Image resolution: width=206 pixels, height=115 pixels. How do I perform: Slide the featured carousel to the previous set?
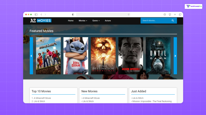tap(32, 56)
